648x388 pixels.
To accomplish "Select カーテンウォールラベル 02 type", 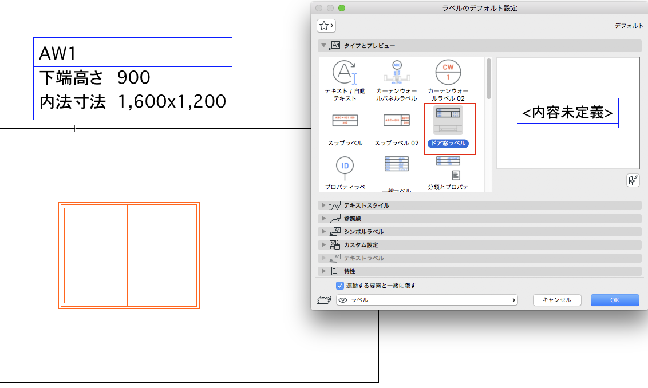I will [x=448, y=81].
